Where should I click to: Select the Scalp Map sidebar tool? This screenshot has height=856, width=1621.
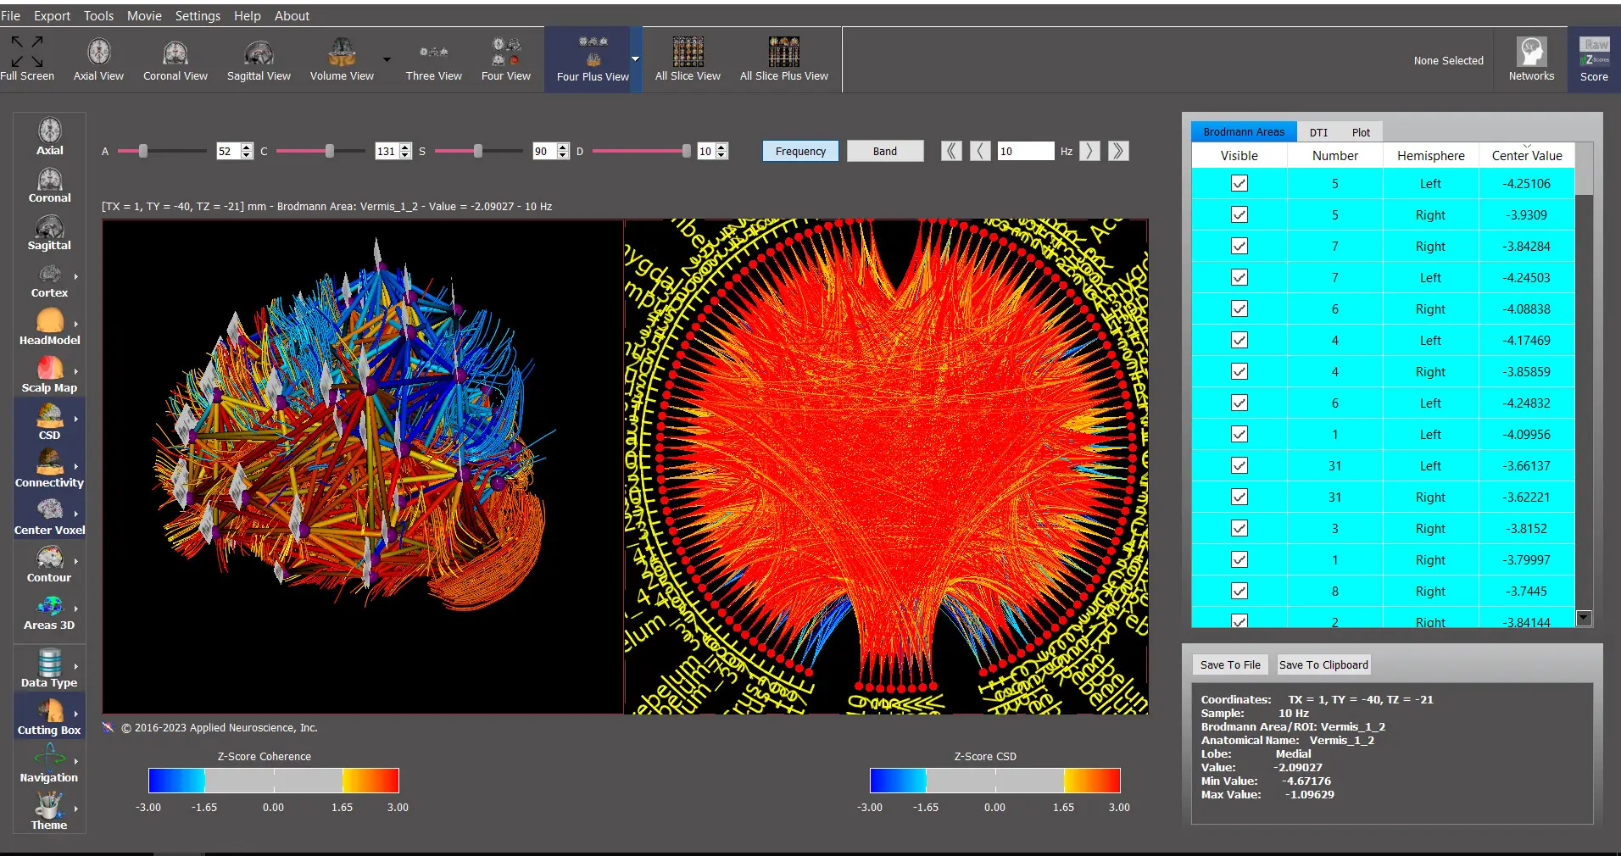49,375
